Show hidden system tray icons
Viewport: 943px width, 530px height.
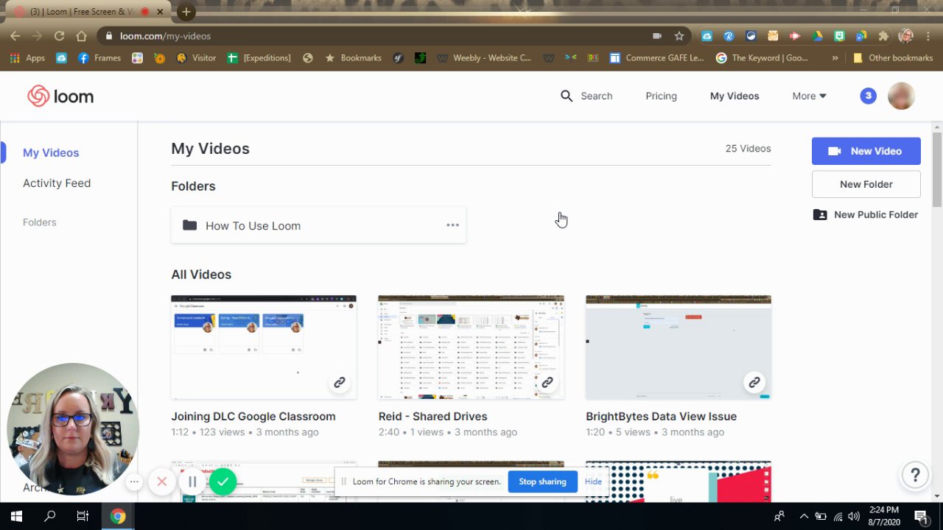pyautogui.click(x=804, y=516)
